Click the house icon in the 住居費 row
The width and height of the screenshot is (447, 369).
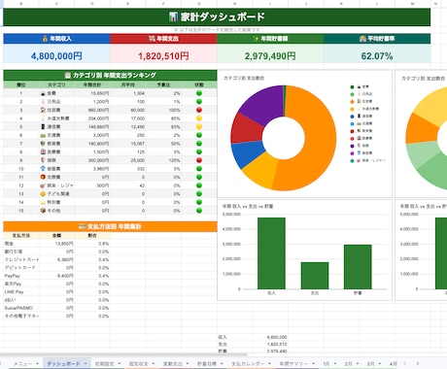[43, 110]
